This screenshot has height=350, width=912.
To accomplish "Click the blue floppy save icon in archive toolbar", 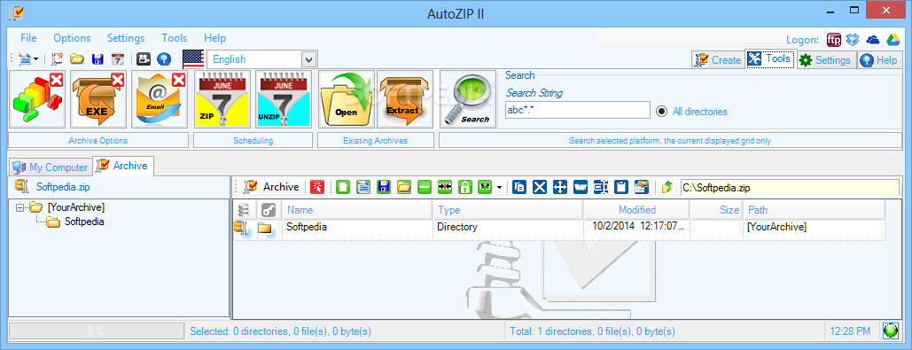I will (x=383, y=187).
